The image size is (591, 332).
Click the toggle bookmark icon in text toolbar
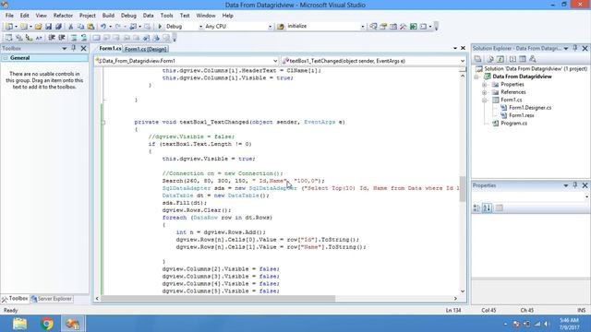(96, 38)
